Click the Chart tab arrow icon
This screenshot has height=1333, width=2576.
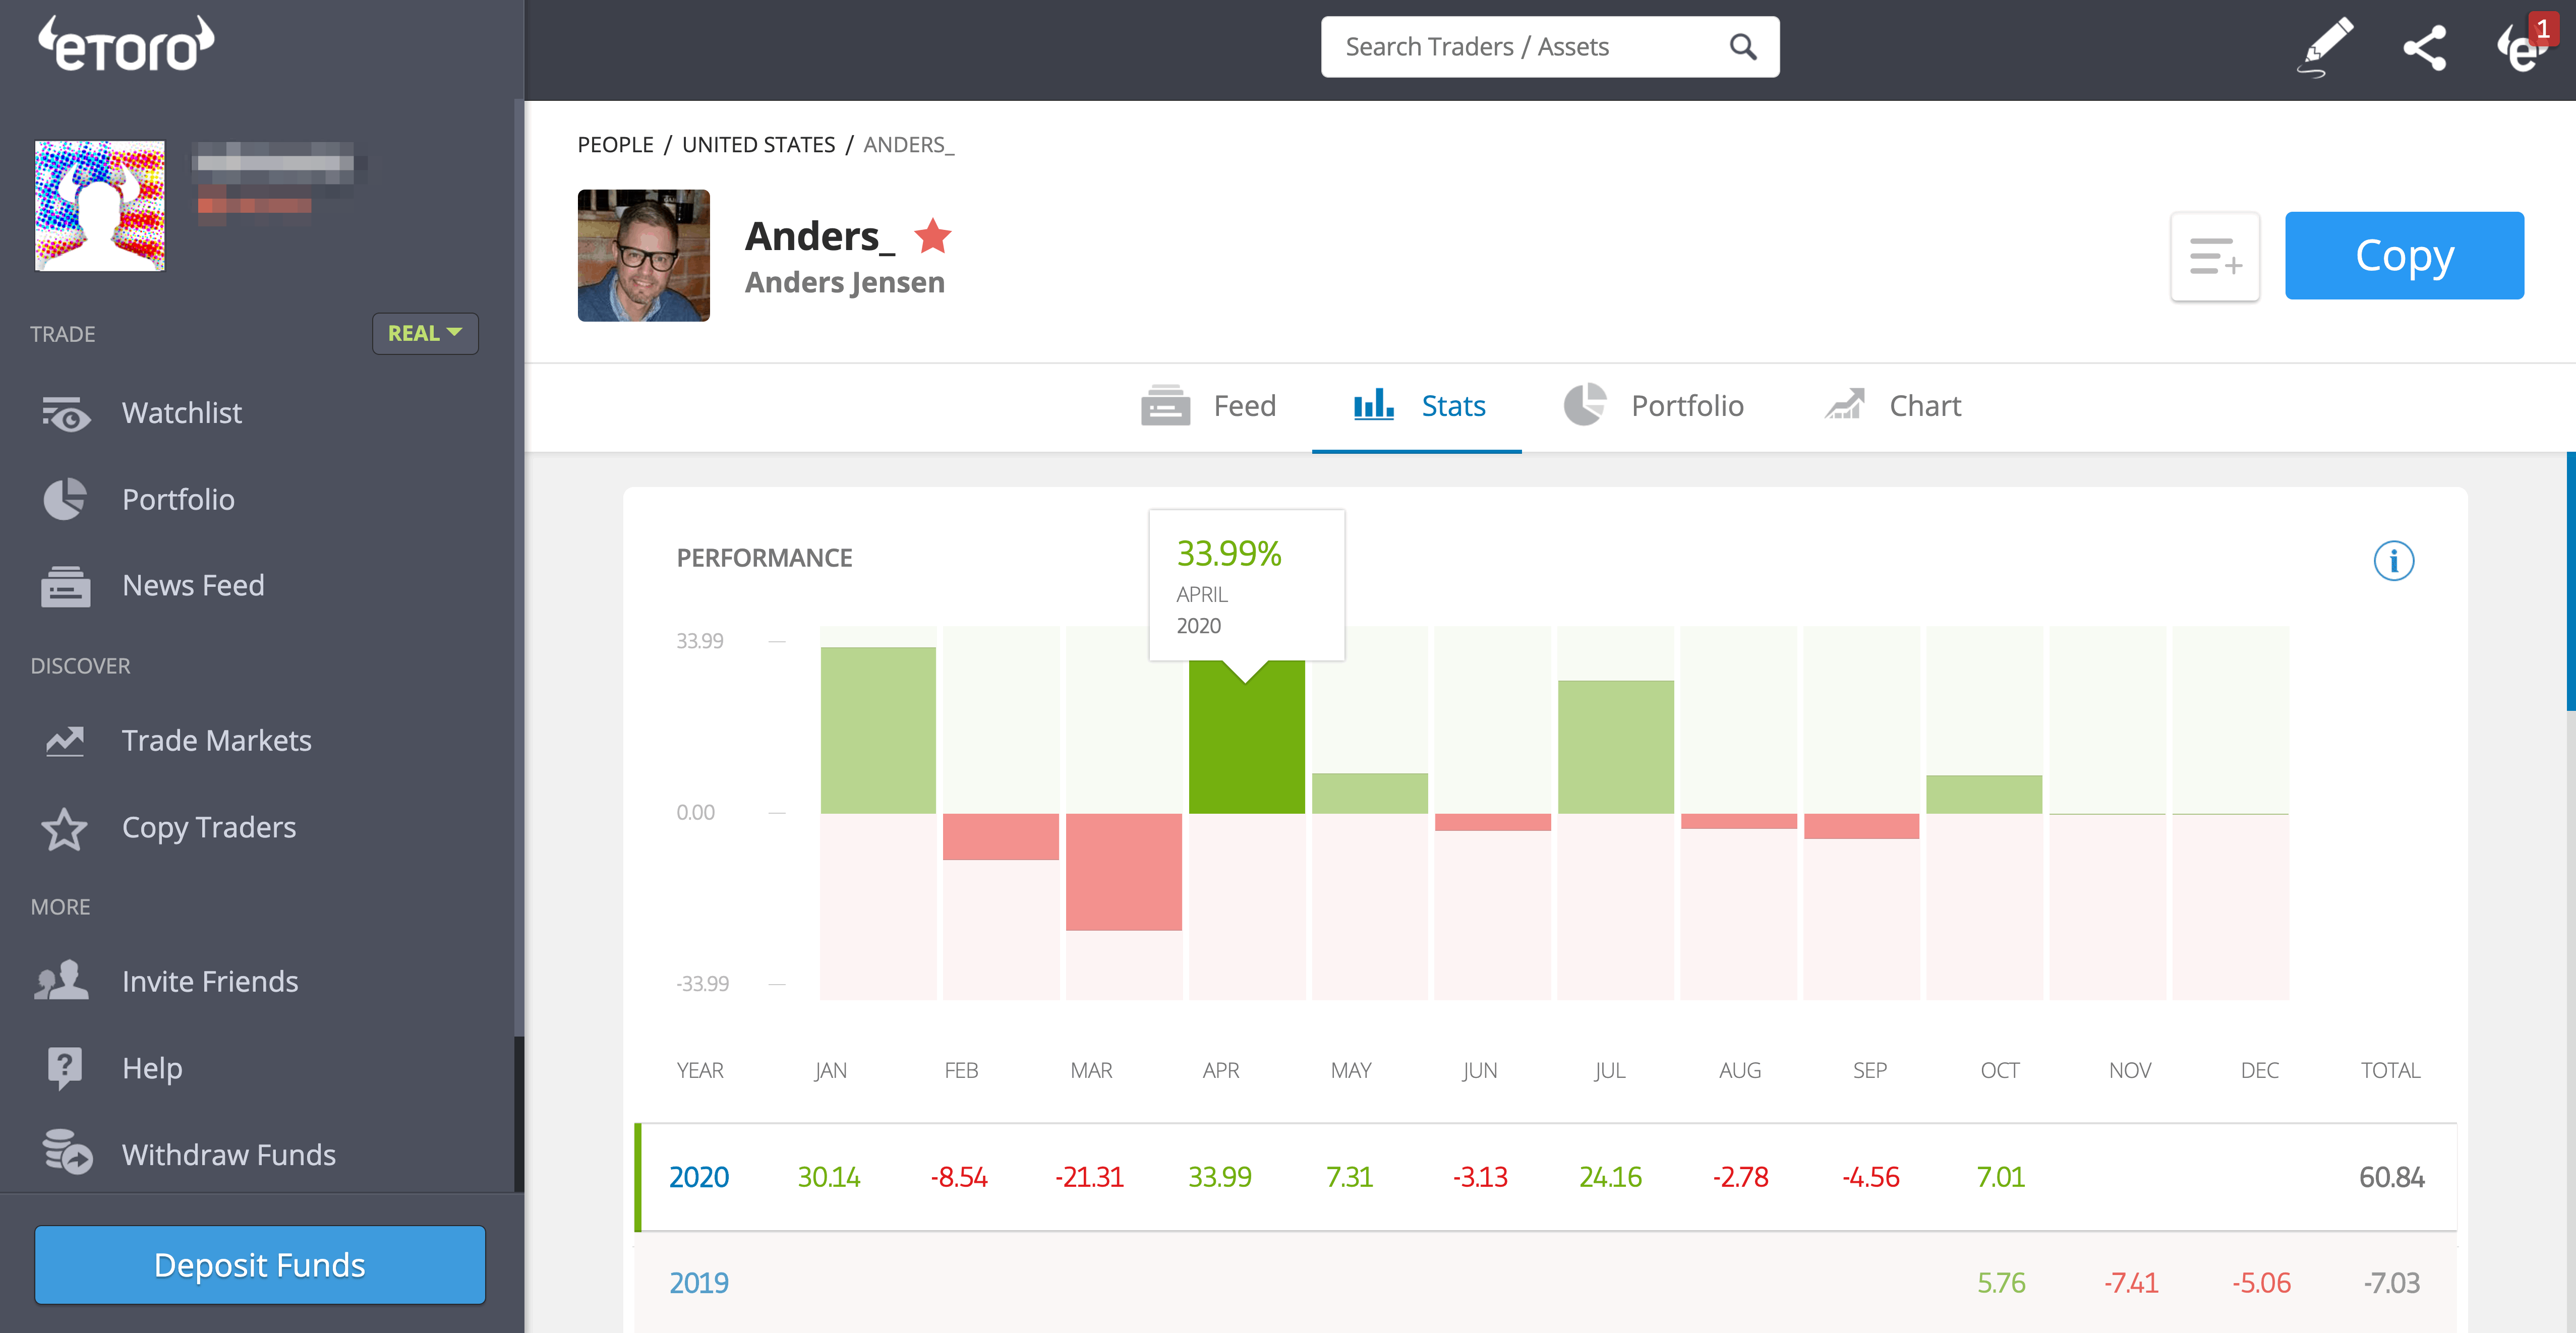1845,404
